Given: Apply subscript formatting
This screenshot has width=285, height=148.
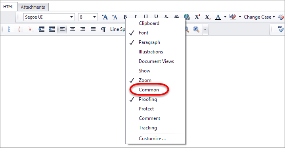Looking at the screenshot, I should [x=208, y=17].
